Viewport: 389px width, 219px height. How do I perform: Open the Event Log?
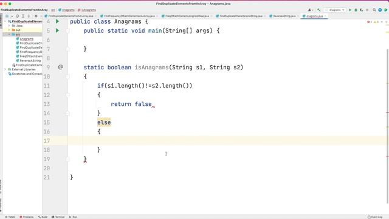point(375,217)
